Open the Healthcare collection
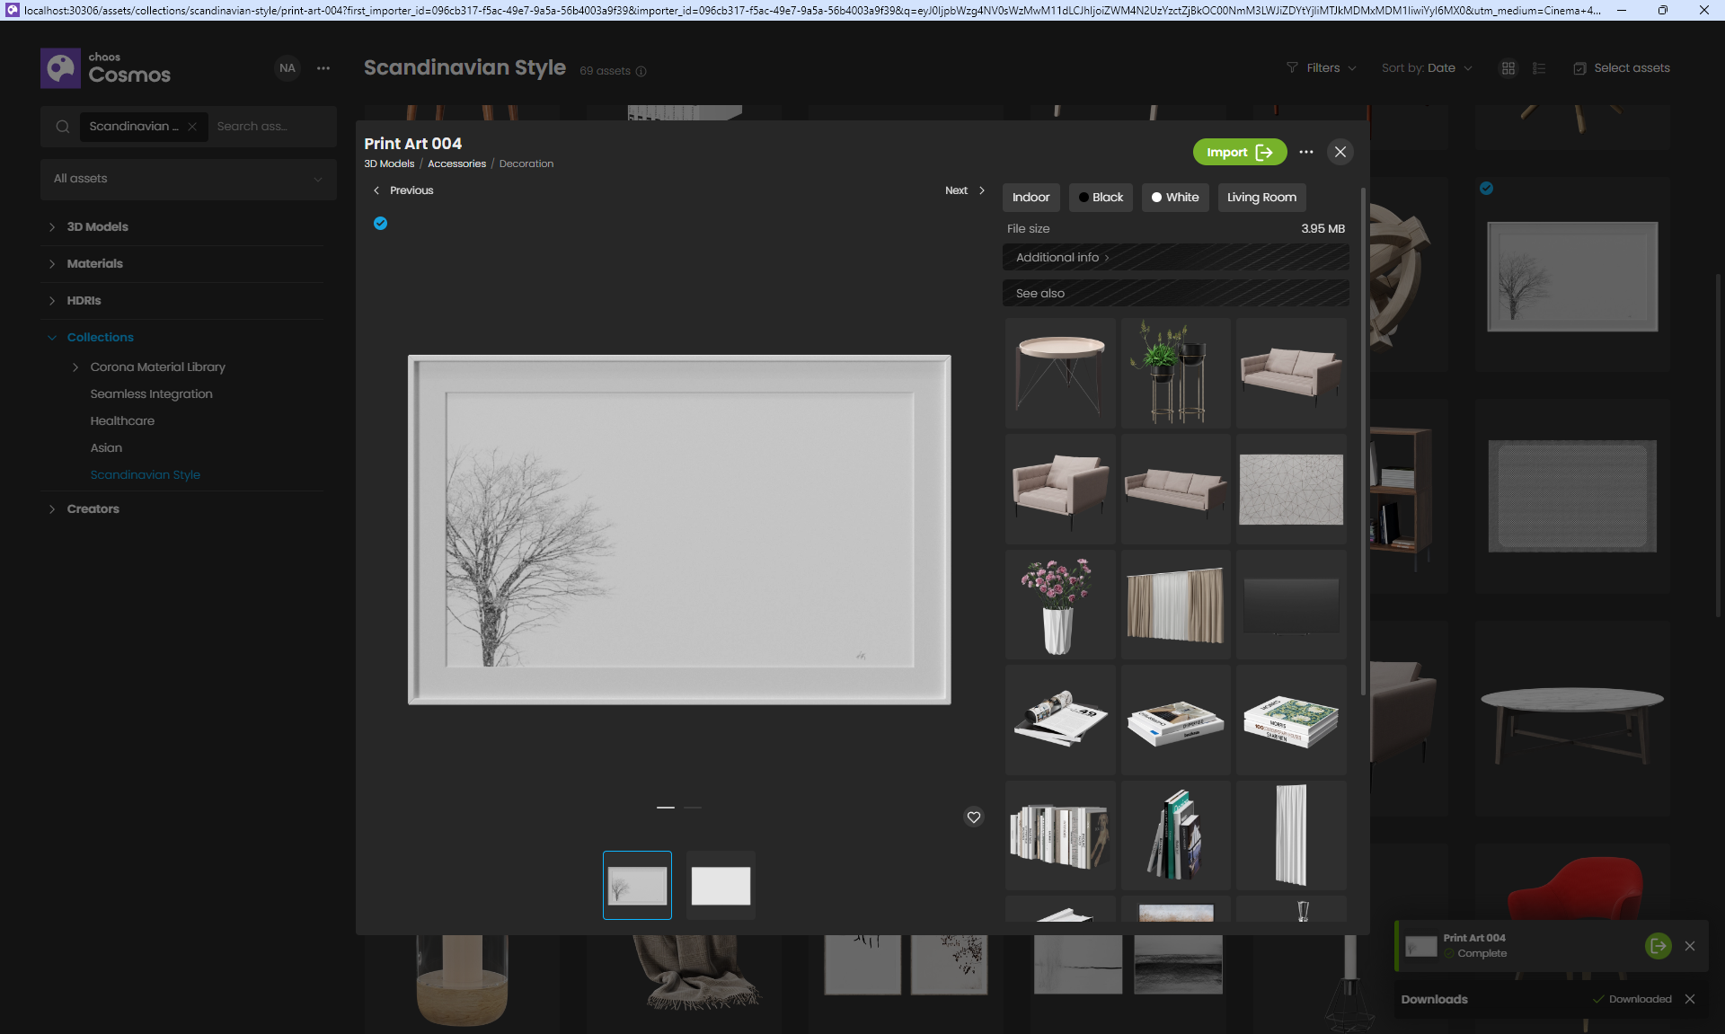Screen dimensions: 1725x1034 click(x=122, y=420)
